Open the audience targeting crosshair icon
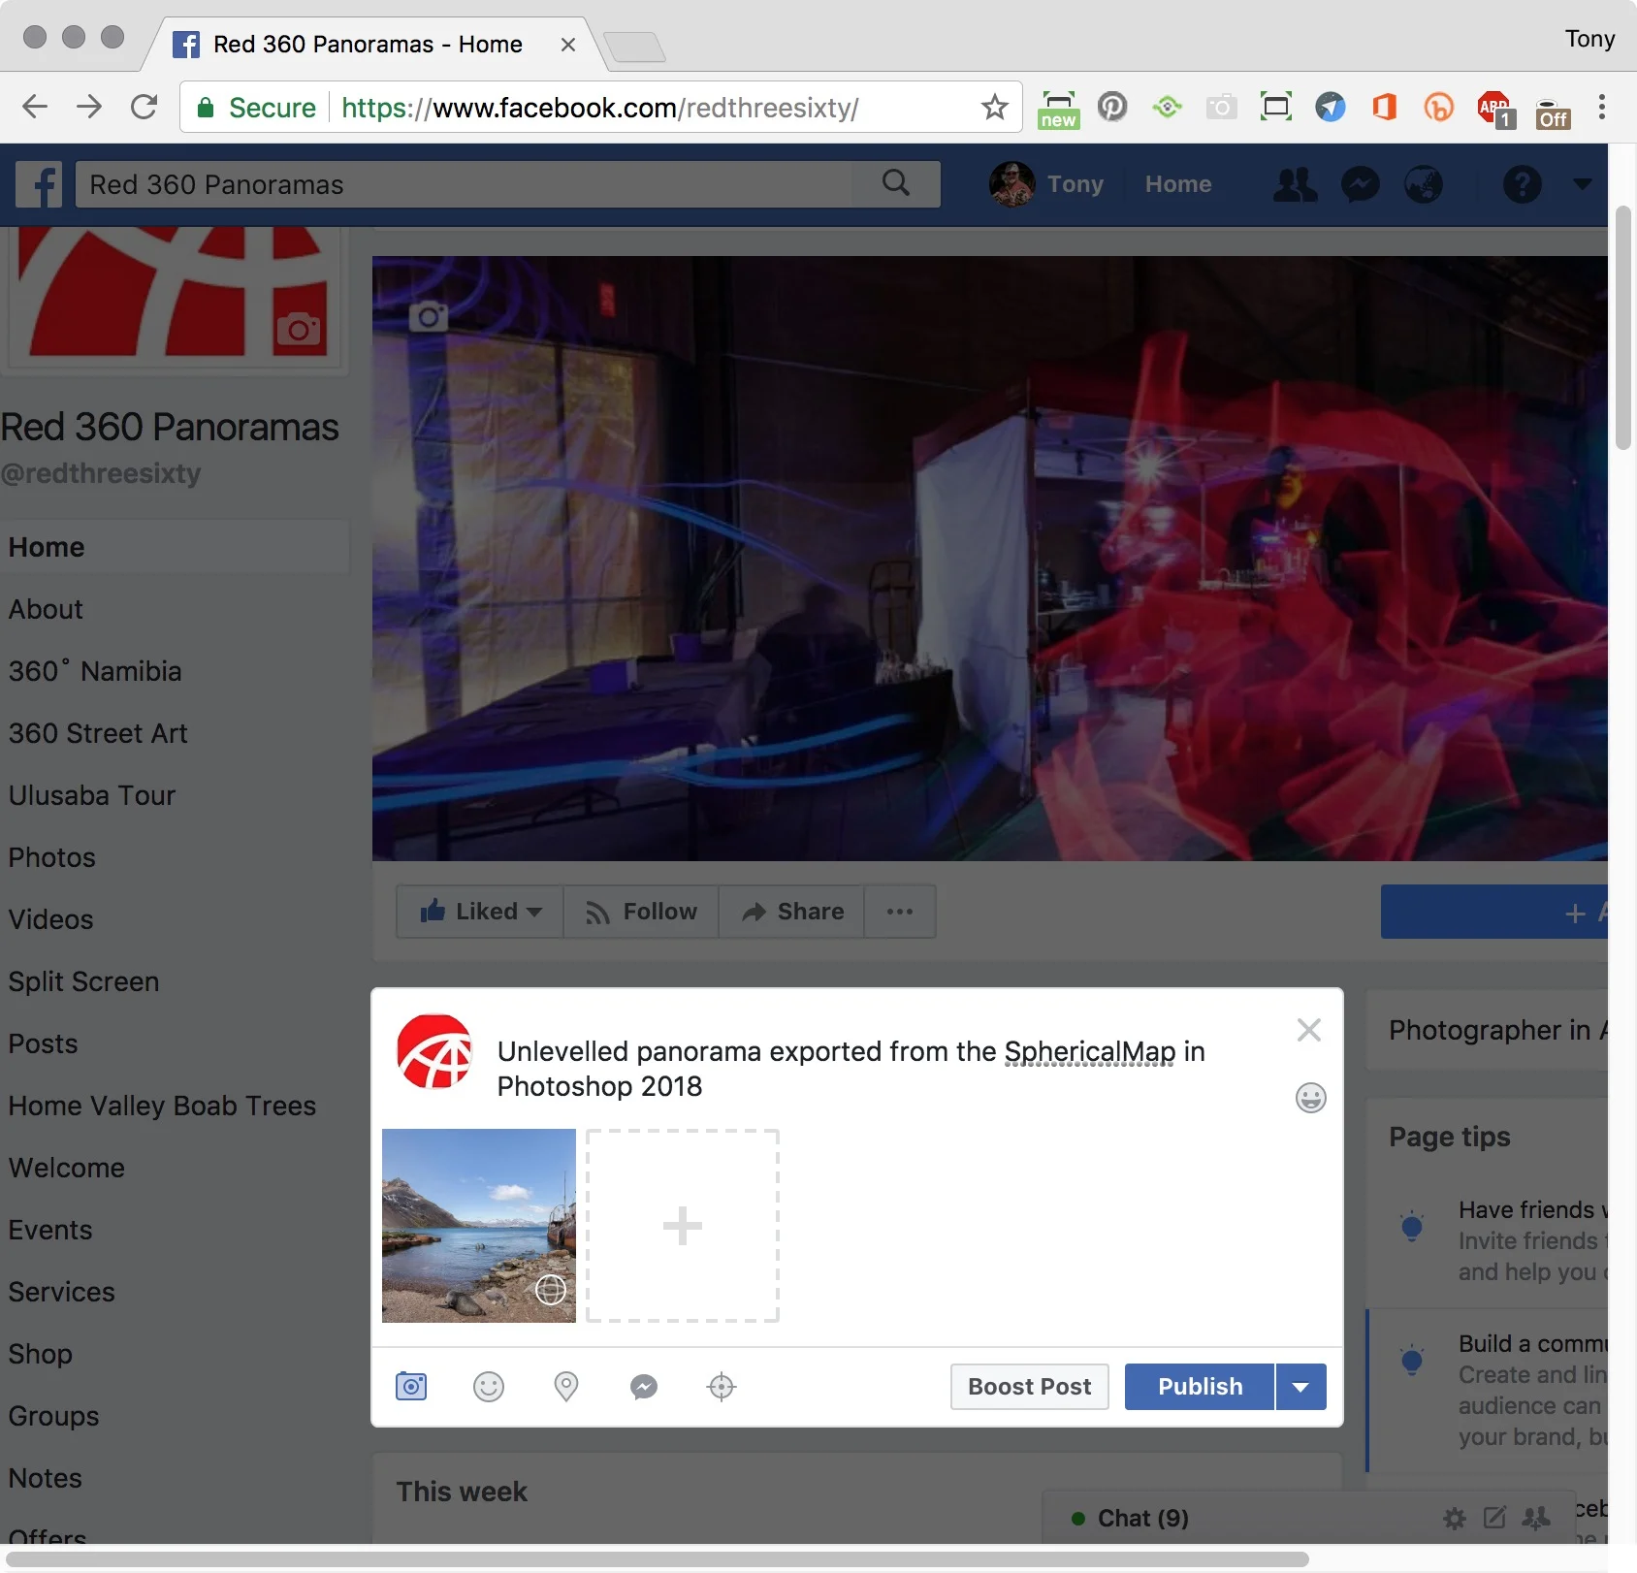This screenshot has width=1637, height=1573. (x=722, y=1387)
